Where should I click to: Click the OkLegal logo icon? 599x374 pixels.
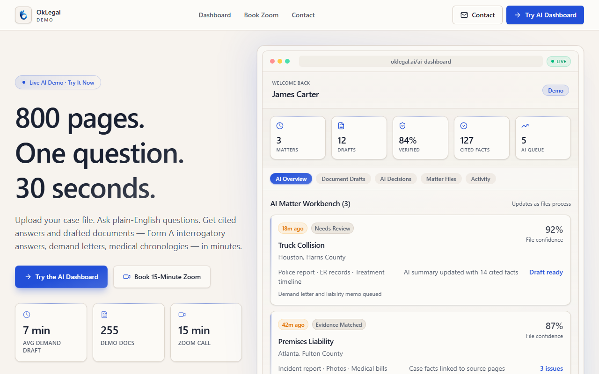point(23,15)
